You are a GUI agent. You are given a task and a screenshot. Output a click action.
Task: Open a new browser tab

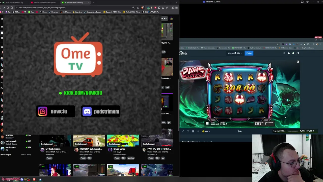[94, 3]
